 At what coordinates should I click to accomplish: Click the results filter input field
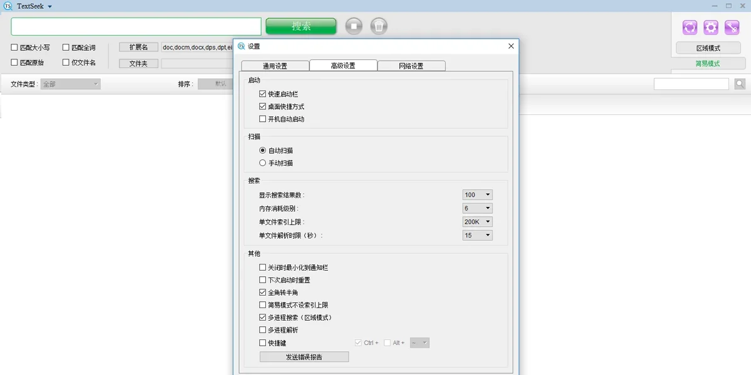pyautogui.click(x=692, y=84)
